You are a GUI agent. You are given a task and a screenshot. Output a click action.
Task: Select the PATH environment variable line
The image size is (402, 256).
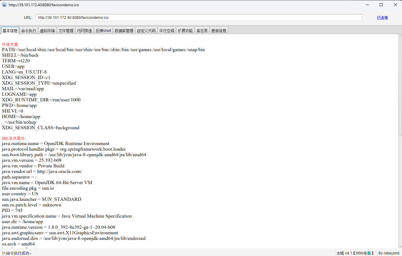click(103, 50)
